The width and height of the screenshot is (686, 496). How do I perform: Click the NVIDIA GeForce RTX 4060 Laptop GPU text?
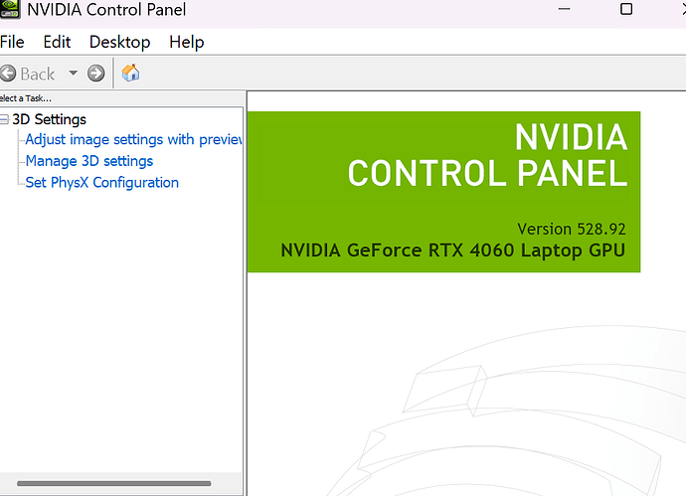pos(452,250)
